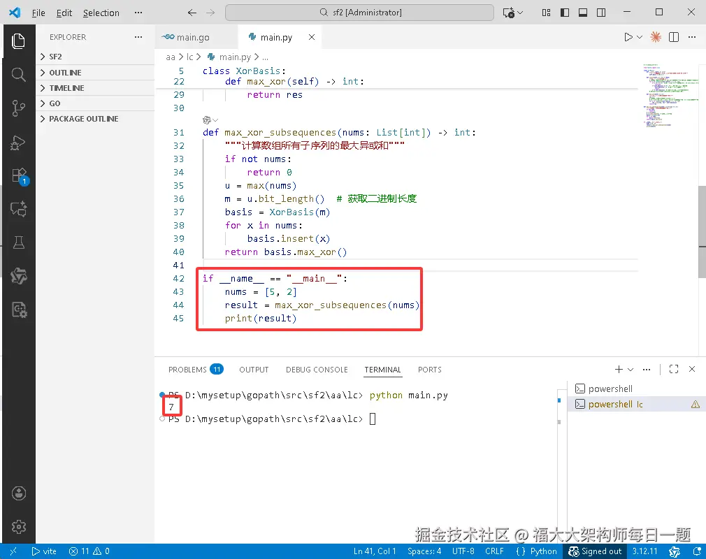Open terminal panel ellipsis actions
Viewport: 706px width, 559px height.
(647, 370)
